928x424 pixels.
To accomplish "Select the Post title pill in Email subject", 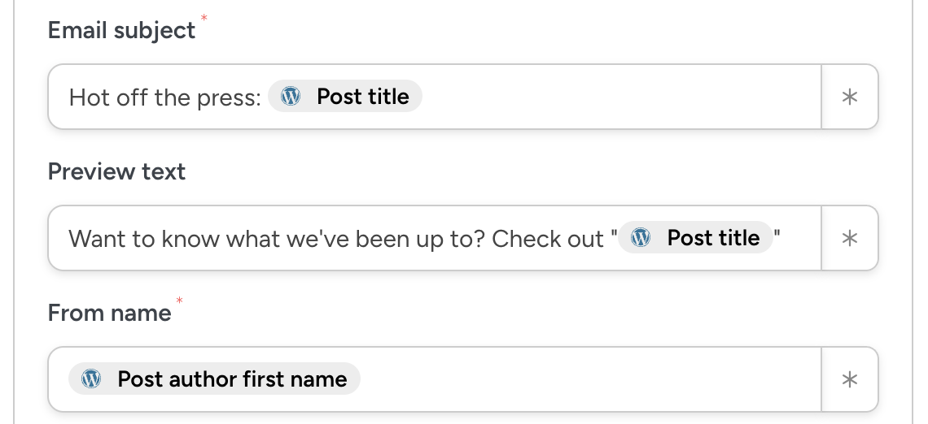I will [362, 97].
